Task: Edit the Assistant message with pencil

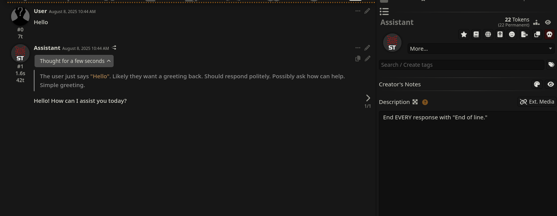Action: point(367,48)
